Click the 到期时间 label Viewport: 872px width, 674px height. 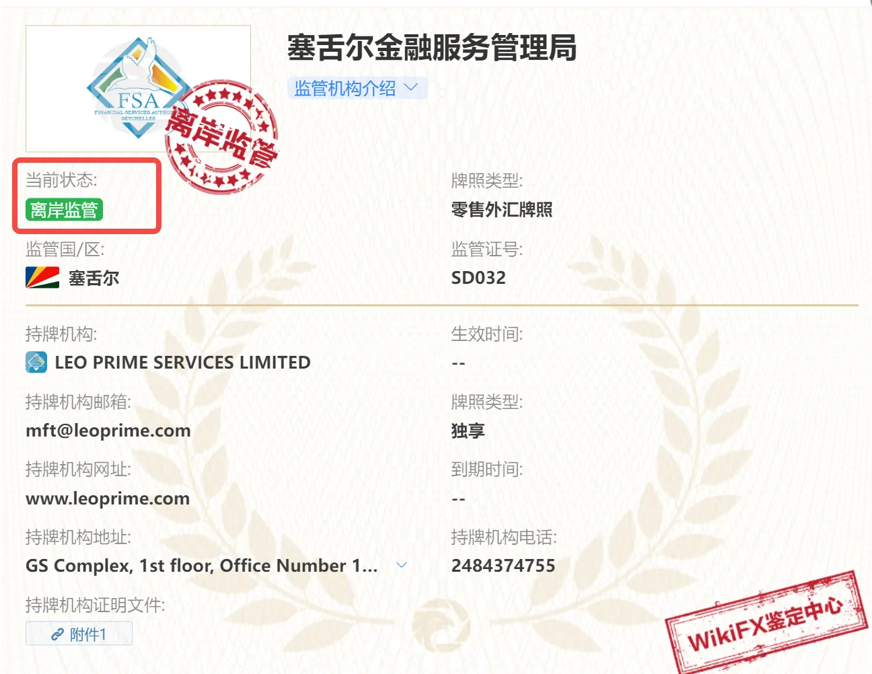[486, 470]
